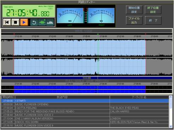The image size is (174, 130).
Task: Click 27:03:00 on the wave view ruler
Action: click(52, 36)
